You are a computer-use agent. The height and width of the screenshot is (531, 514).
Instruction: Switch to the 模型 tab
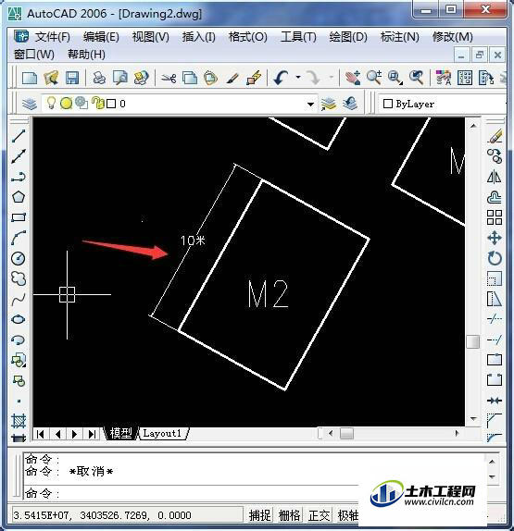coord(120,433)
